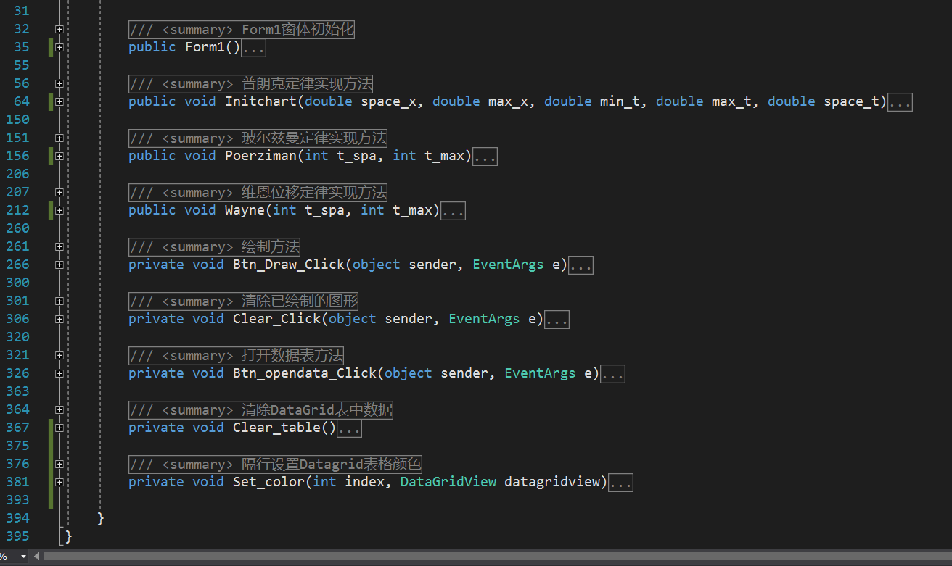Click the collapsed comment box Form1窗体初始化
This screenshot has width=952, height=566.
pos(242,30)
